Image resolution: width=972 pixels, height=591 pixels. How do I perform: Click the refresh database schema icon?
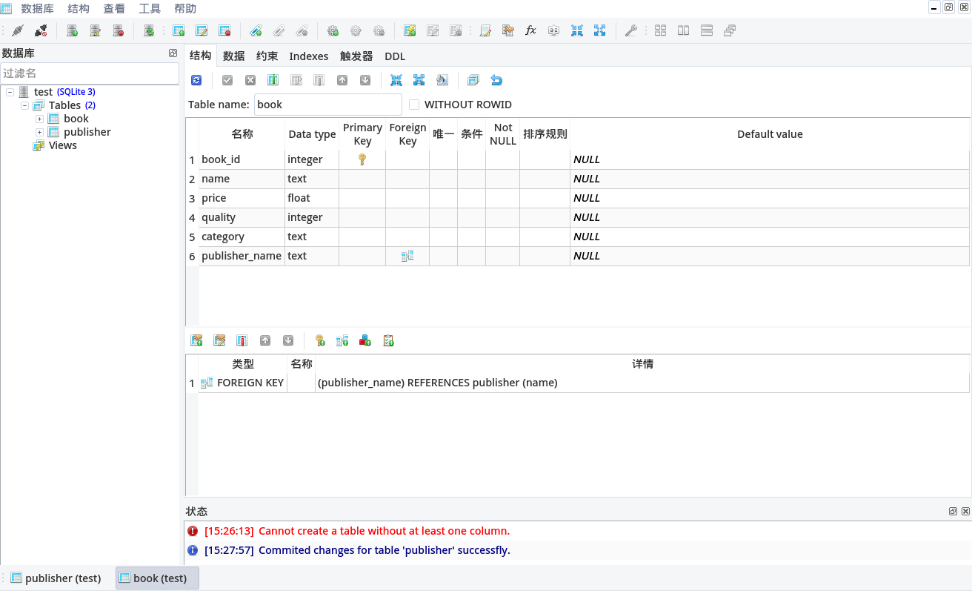pyautogui.click(x=149, y=30)
